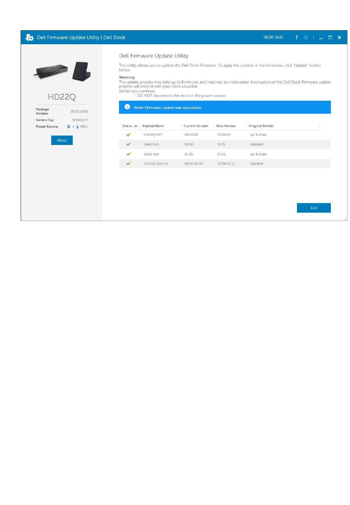Screen dimensions: 350x505
Task: Click the Dock Ec new version 00.00.00.12
Action: [226, 164]
